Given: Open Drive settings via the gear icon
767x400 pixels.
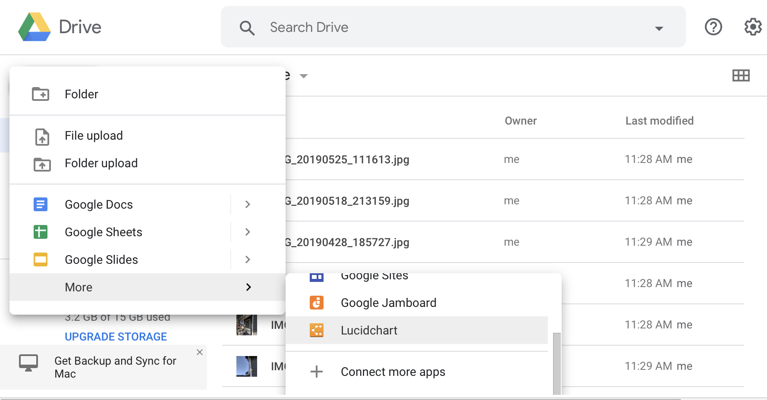Looking at the screenshot, I should click(x=752, y=27).
